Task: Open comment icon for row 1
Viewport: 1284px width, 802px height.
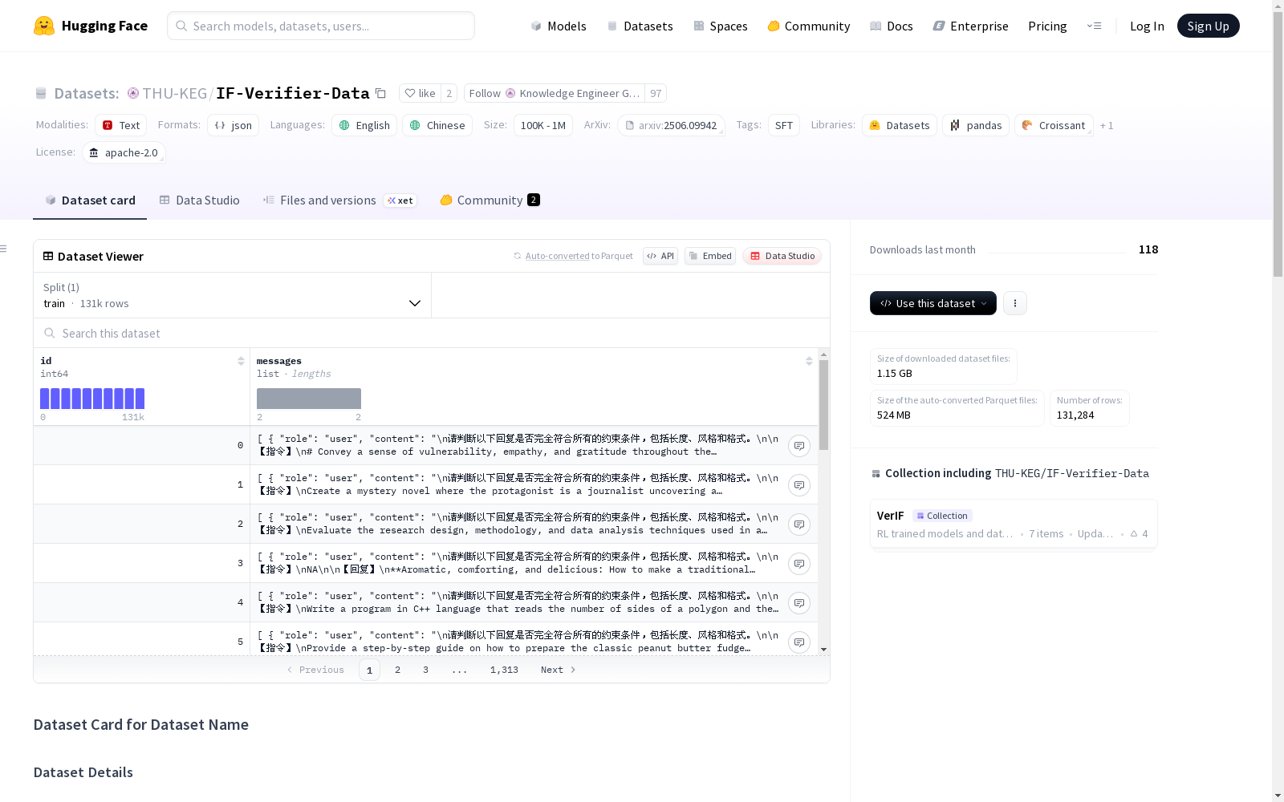Action: pyautogui.click(x=799, y=485)
